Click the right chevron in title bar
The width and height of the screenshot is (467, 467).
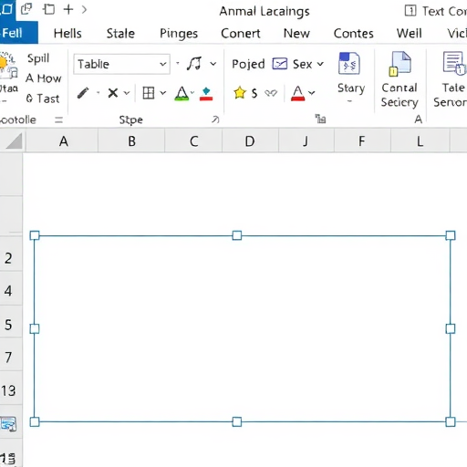pos(84,10)
